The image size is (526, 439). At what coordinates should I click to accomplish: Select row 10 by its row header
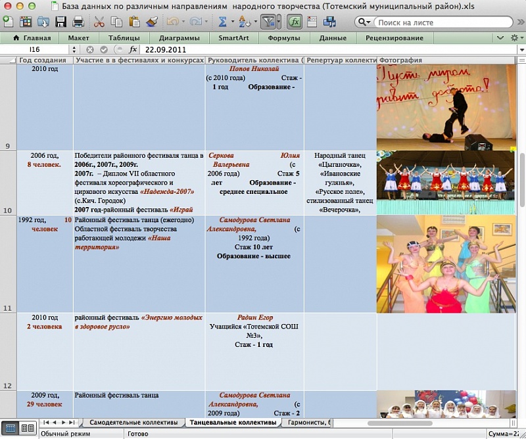click(8, 183)
